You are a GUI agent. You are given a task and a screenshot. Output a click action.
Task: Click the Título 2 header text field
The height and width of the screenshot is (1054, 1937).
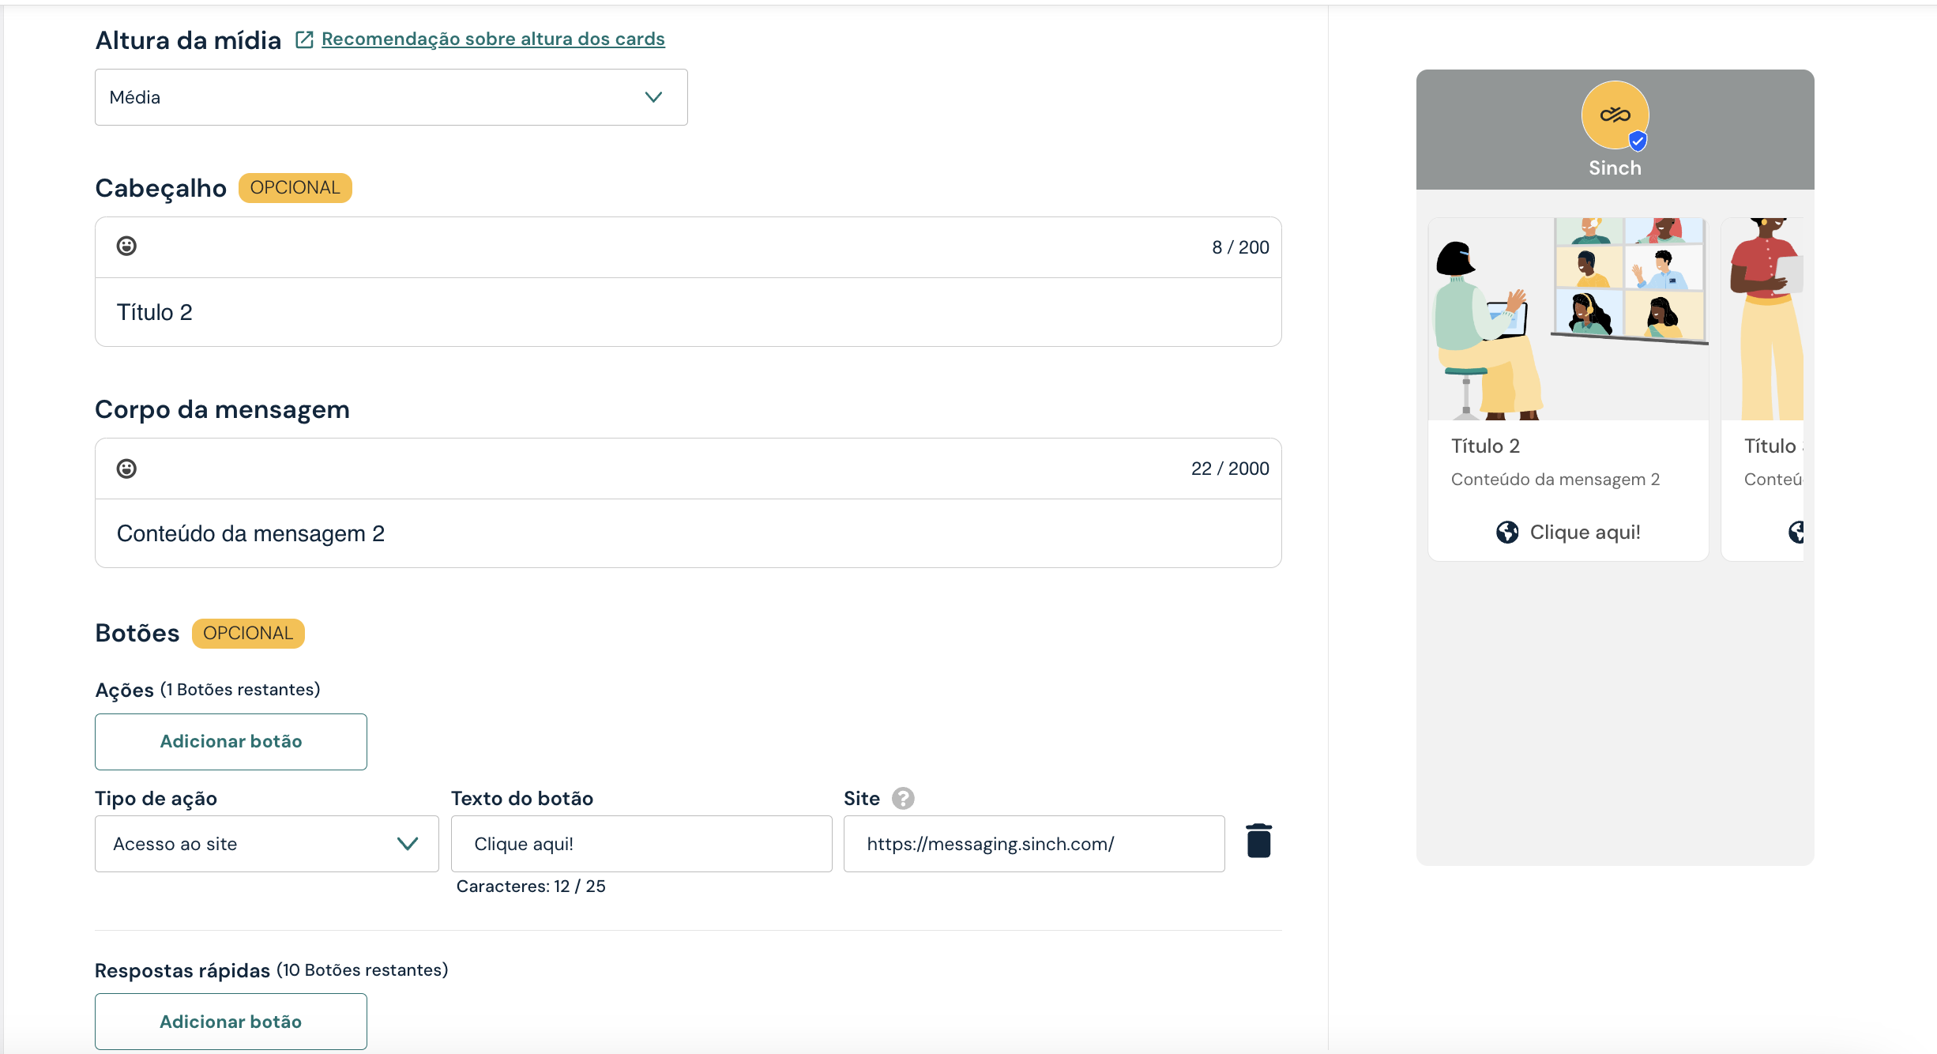(x=687, y=312)
